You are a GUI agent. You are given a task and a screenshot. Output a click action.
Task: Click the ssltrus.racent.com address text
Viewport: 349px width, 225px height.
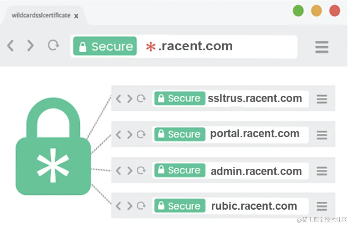(255, 98)
